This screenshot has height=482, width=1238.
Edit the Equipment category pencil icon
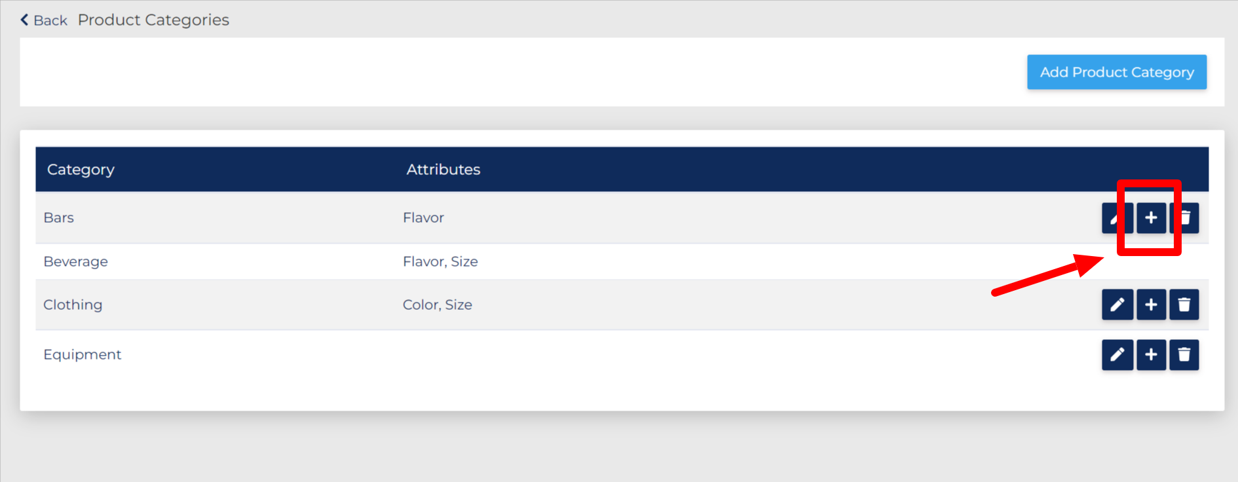pos(1117,355)
